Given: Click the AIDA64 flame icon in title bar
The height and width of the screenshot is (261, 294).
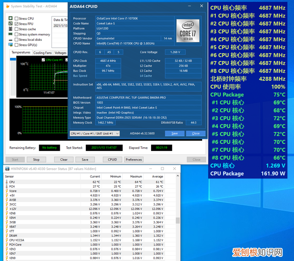Looking at the screenshot, I should click(x=8, y=6).
